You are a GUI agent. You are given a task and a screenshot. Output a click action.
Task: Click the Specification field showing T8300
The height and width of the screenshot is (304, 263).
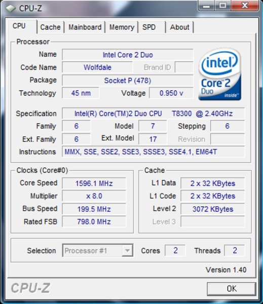tap(153, 113)
